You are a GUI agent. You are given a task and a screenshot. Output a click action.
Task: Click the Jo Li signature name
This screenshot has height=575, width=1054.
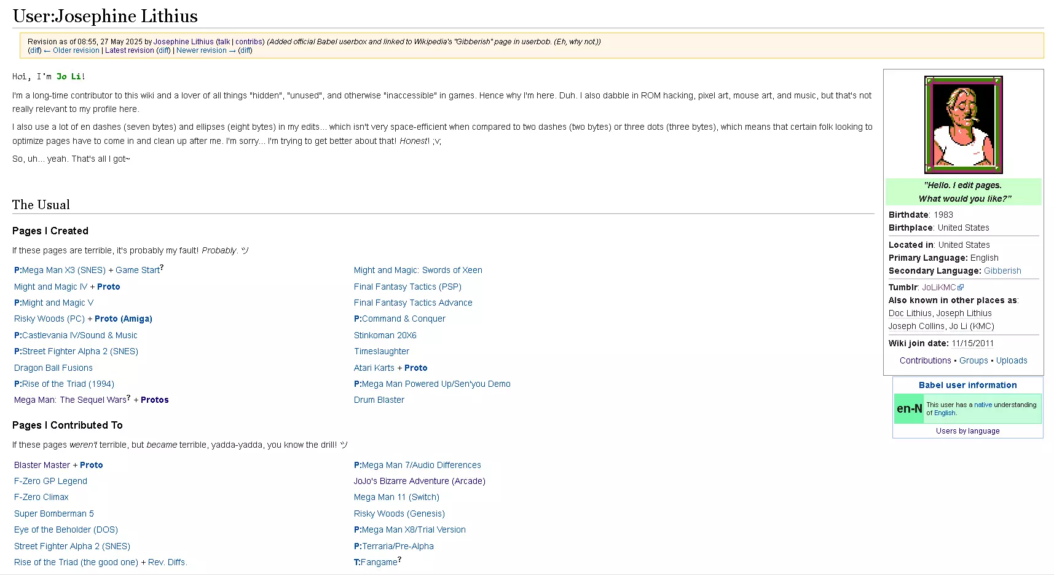coord(68,77)
